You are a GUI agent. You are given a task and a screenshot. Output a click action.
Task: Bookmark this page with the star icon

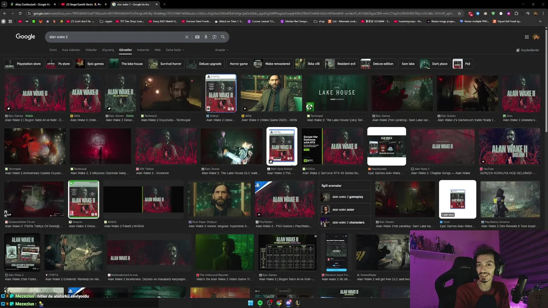[x=460, y=13]
